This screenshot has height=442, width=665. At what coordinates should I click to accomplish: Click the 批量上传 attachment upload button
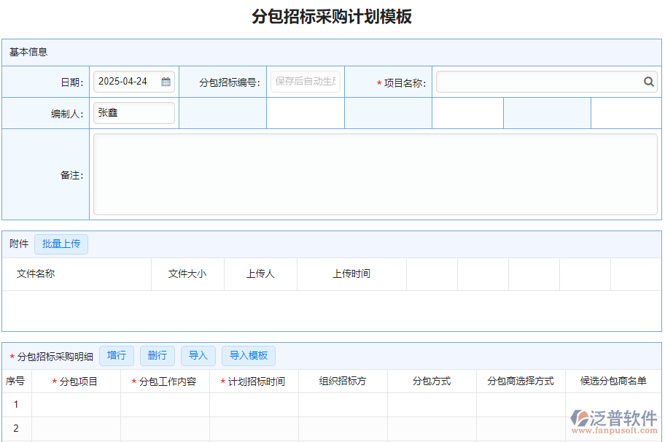[x=61, y=244]
